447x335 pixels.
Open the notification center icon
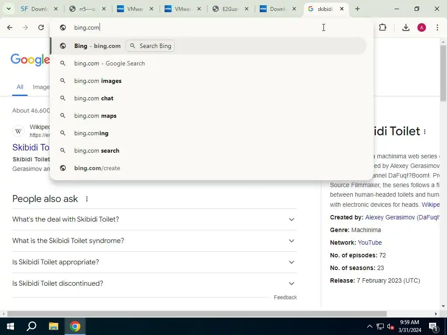pyautogui.click(x=433, y=327)
